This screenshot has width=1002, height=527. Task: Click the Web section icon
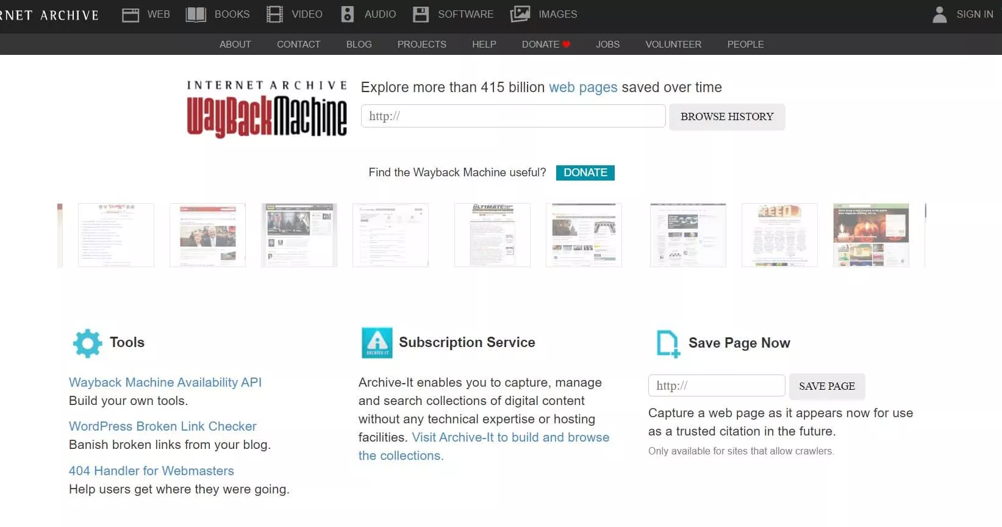pos(131,15)
